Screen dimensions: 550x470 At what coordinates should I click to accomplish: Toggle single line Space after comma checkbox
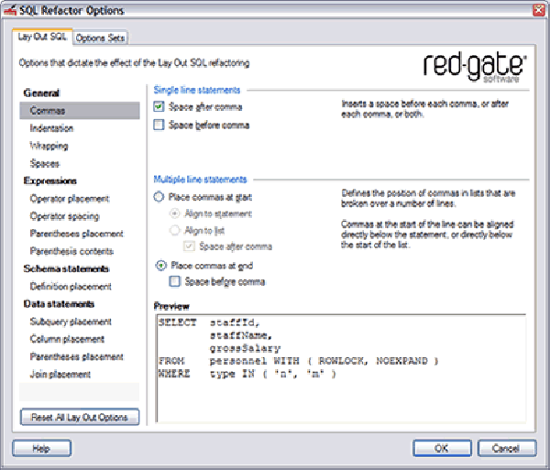[x=159, y=107]
